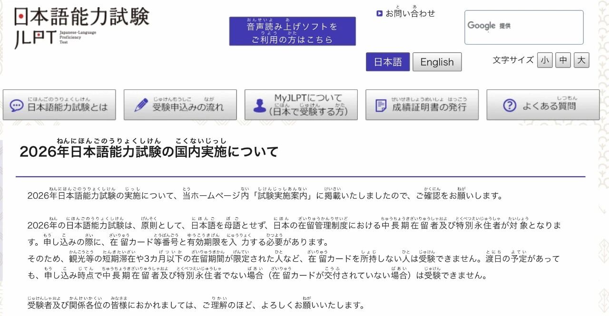Open the 成績証明書の発行 text label
The image size is (609, 316).
[429, 107]
